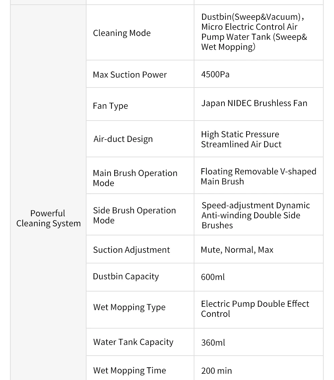Screen dimensions: 334x380
Task: Select Japan NIDEC Brushless Fan text
Action: tap(254, 103)
